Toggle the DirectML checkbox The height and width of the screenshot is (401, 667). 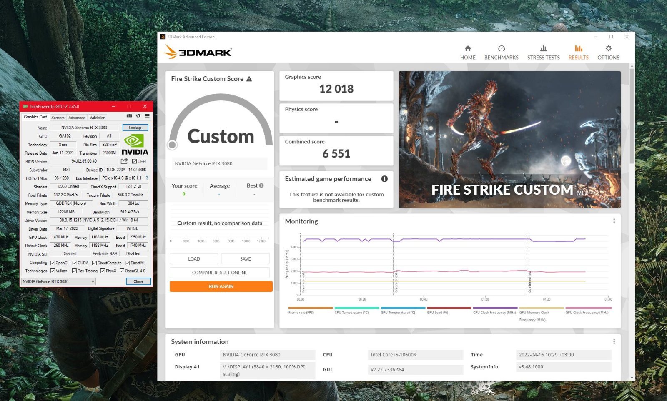coord(128,263)
